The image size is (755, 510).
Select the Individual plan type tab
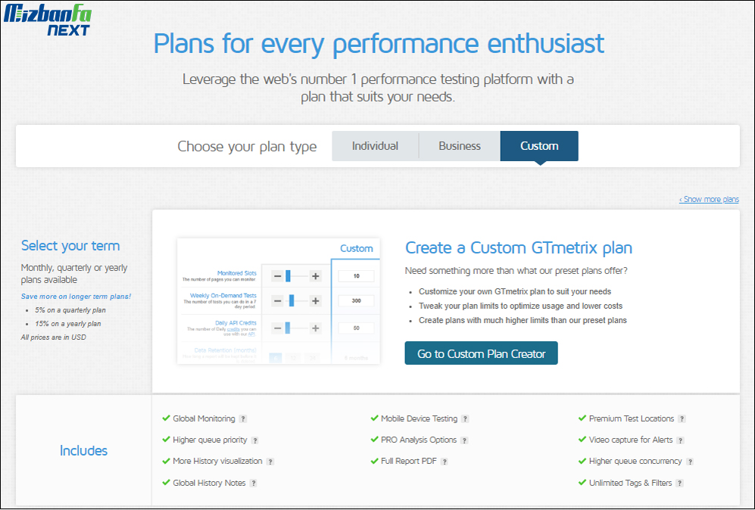click(x=375, y=146)
